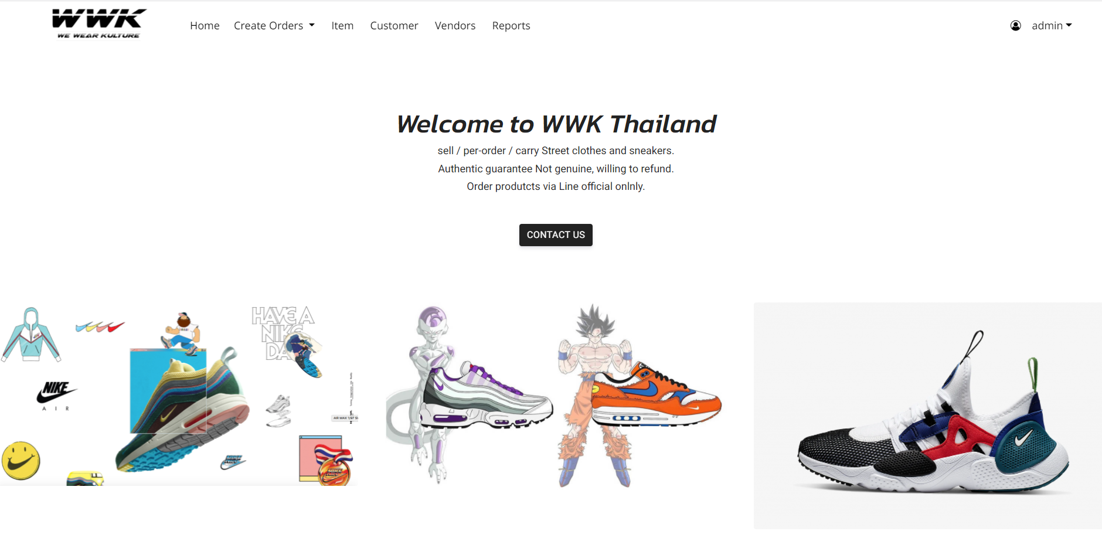Screen dimensions: 1102x541
Task: Go to the Home page
Action: coord(205,26)
